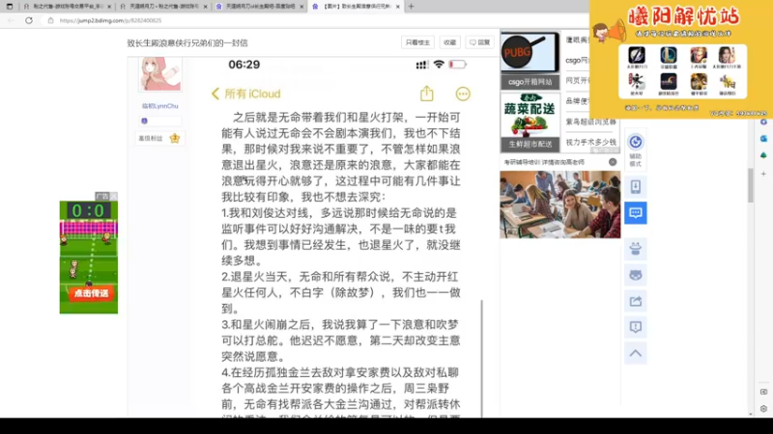
Task: Close the football game ad
Action: [114, 197]
